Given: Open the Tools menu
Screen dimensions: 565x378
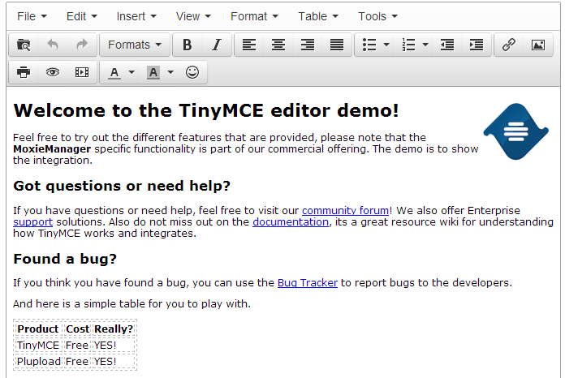Looking at the screenshot, I should point(377,16).
